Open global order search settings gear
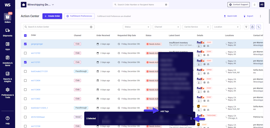 tap(166, 4)
